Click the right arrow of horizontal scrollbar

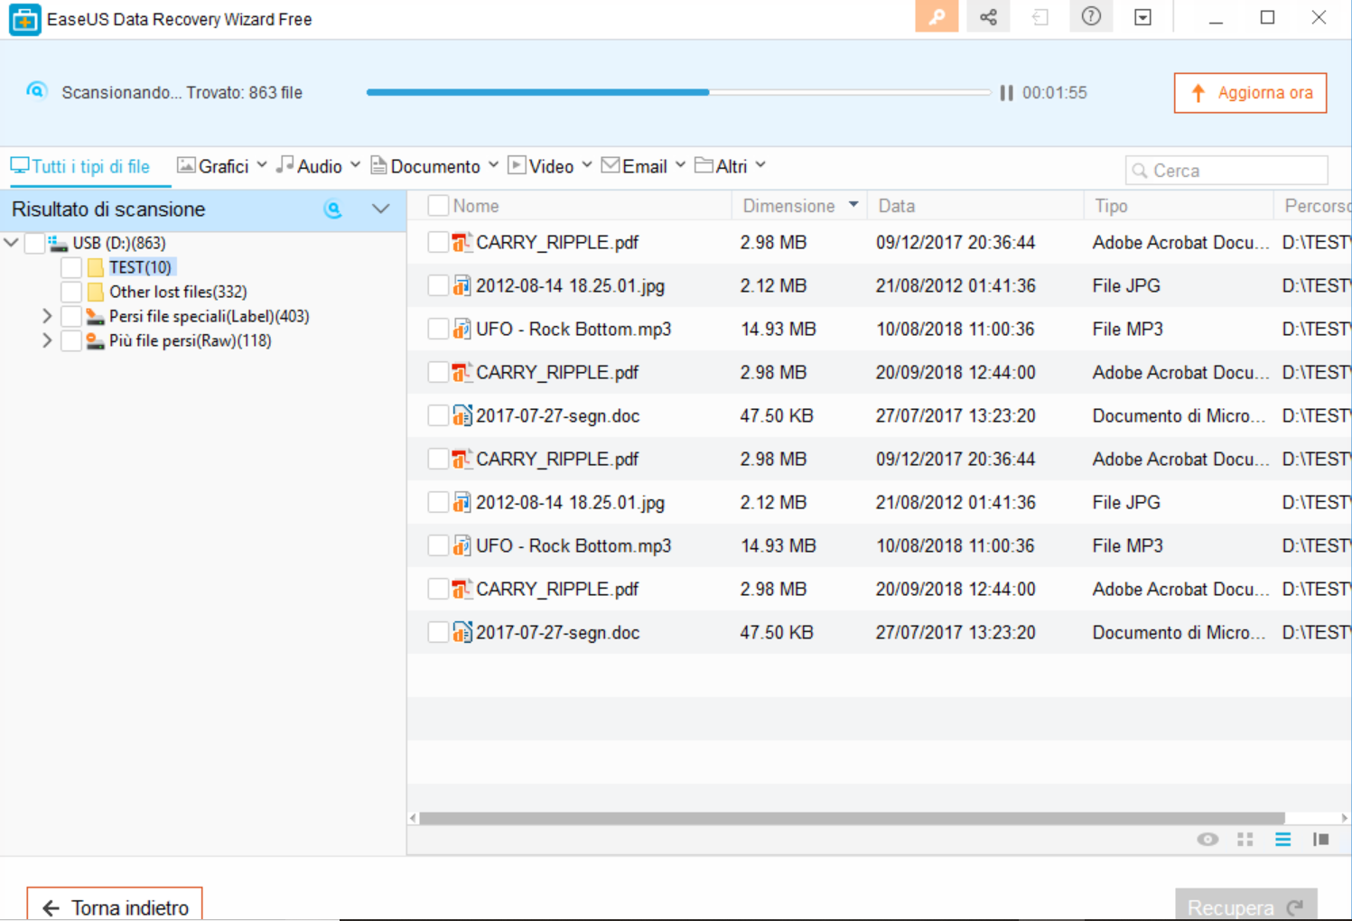pyautogui.click(x=1344, y=818)
